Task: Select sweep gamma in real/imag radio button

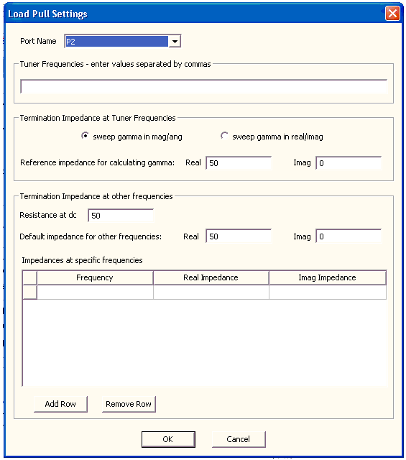Action: point(224,136)
